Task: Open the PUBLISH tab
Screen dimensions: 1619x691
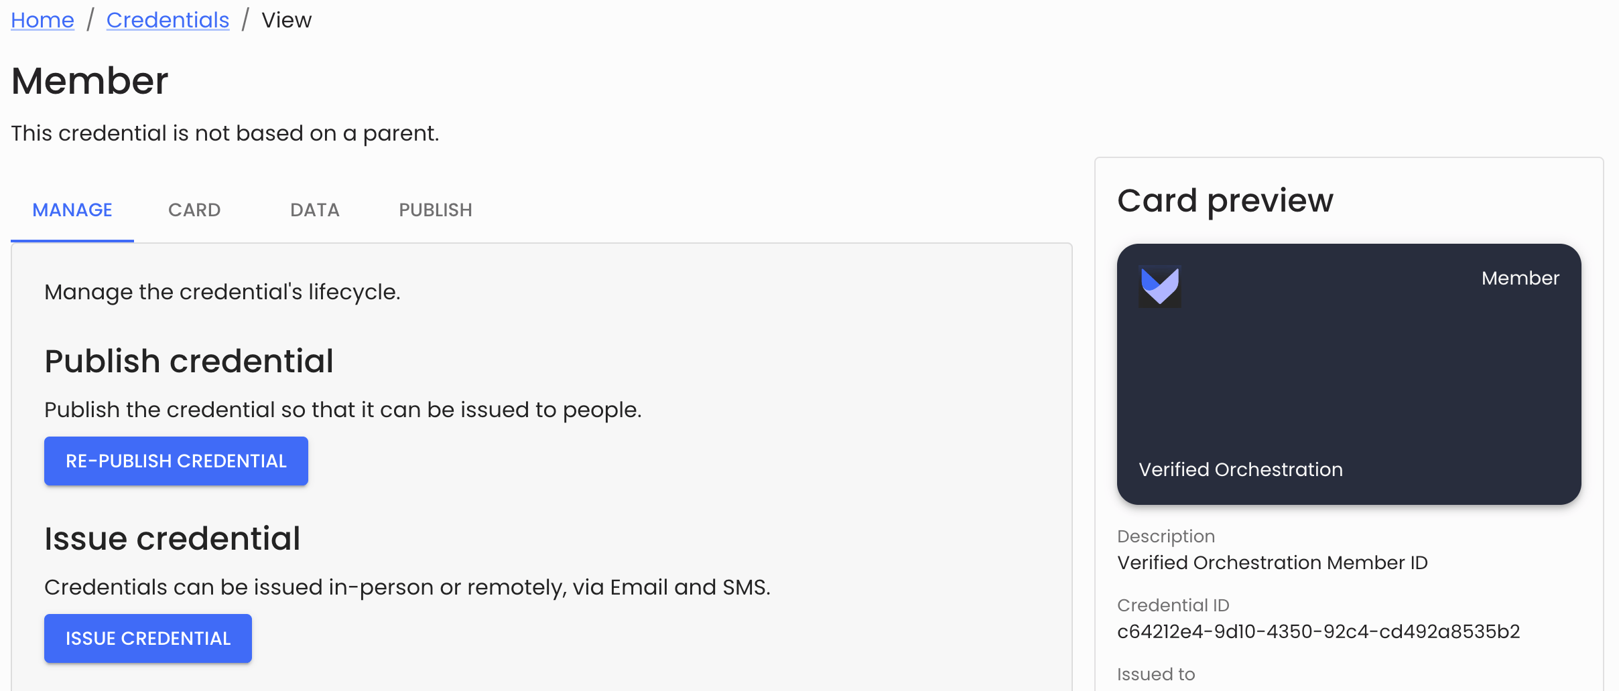Action: click(x=436, y=210)
